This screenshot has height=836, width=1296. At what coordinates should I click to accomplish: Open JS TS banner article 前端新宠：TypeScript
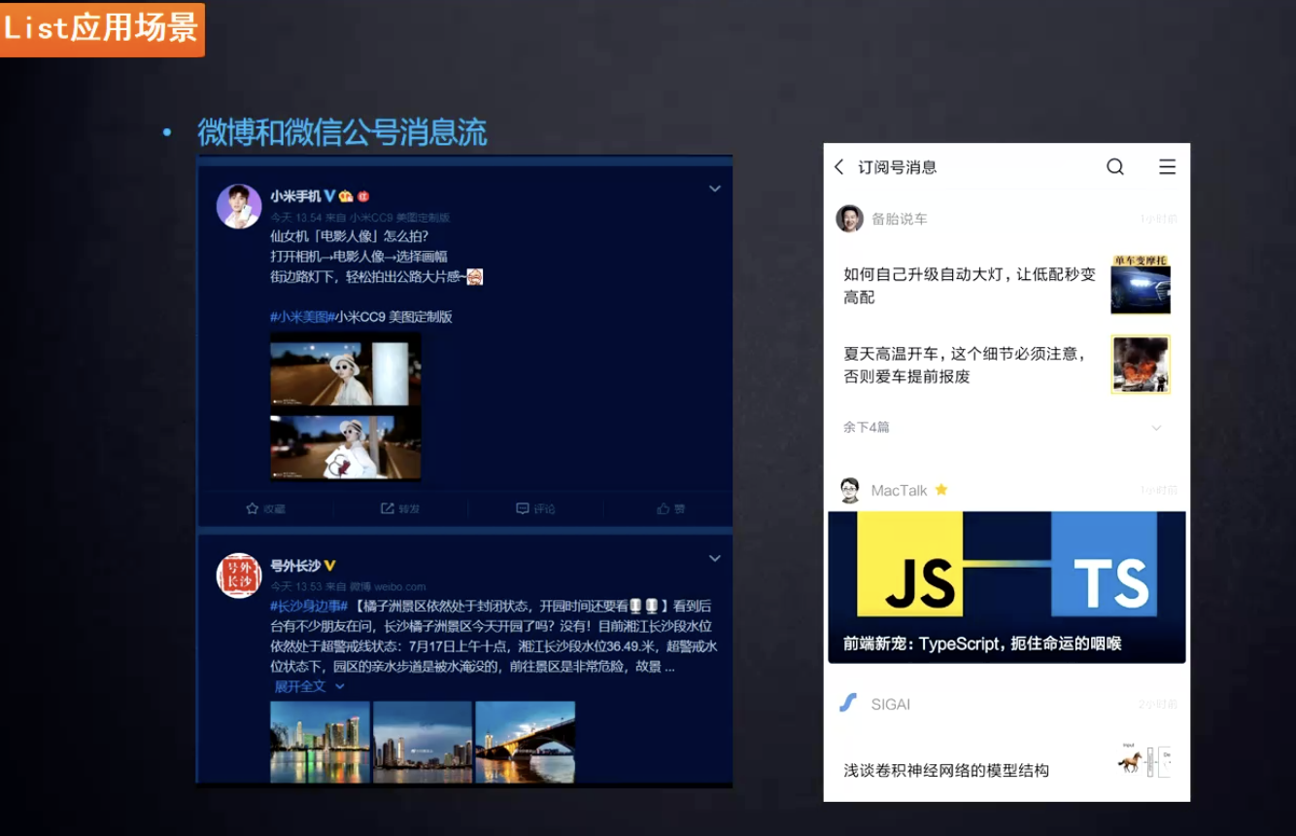[1006, 587]
